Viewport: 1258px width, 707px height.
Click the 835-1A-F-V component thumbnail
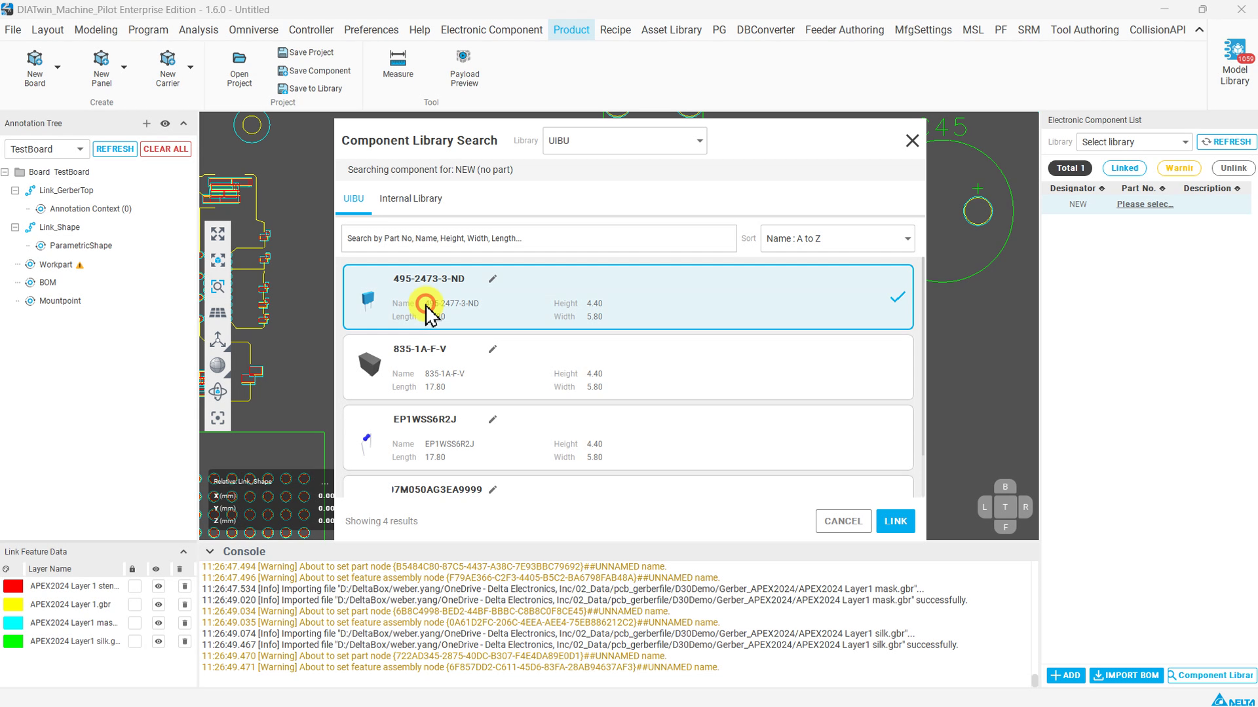click(370, 364)
